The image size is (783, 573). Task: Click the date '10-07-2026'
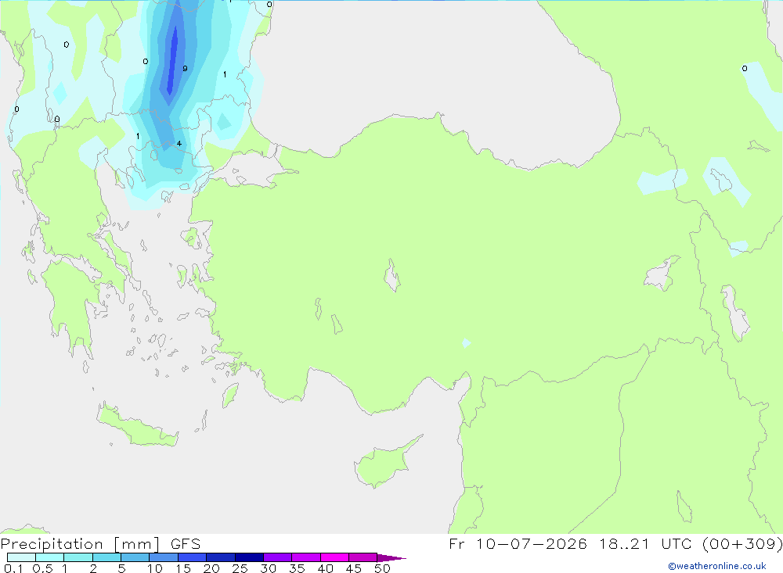point(531,544)
